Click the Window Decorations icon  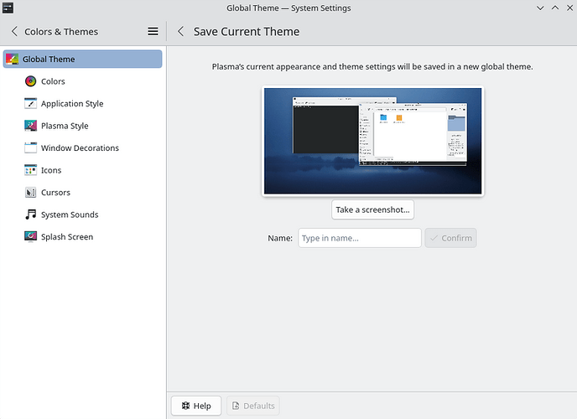point(30,147)
